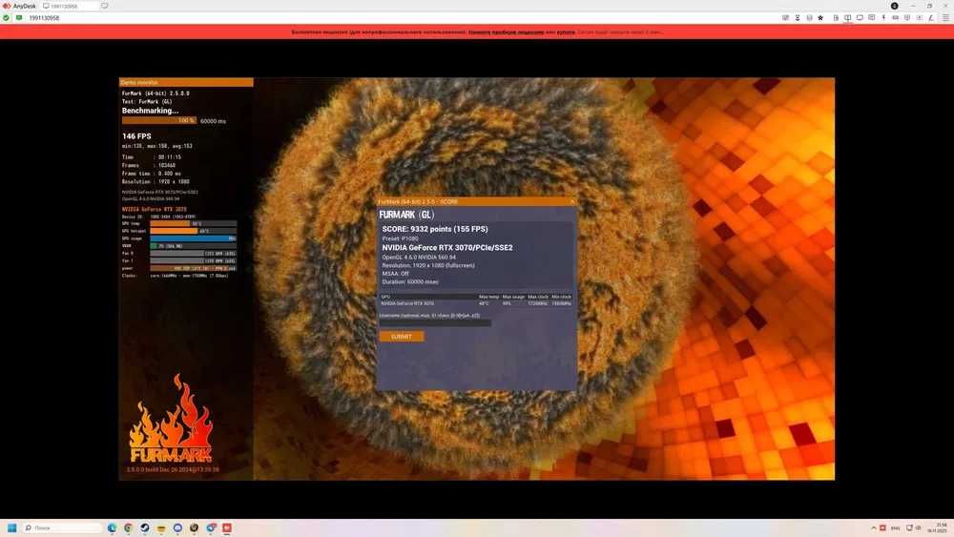The width and height of the screenshot is (954, 537).
Task: Open the AnyDesk profile avatar icon
Action: 895,6
